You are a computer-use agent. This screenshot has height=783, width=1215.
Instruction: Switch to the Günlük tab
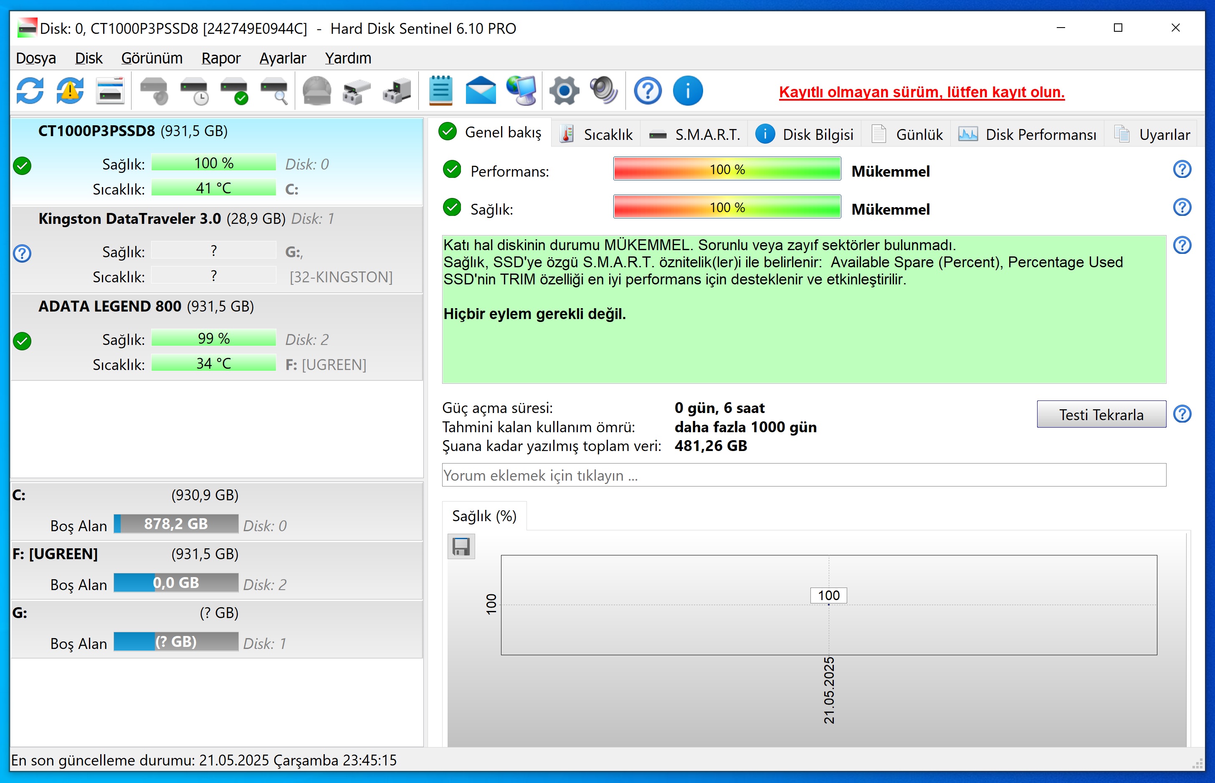point(906,135)
